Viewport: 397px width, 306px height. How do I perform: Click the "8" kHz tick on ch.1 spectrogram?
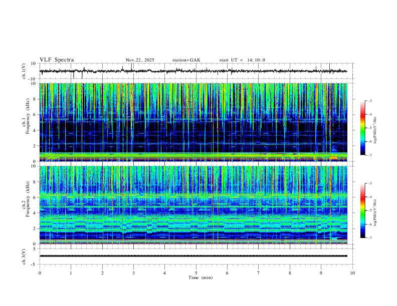pos(35,99)
